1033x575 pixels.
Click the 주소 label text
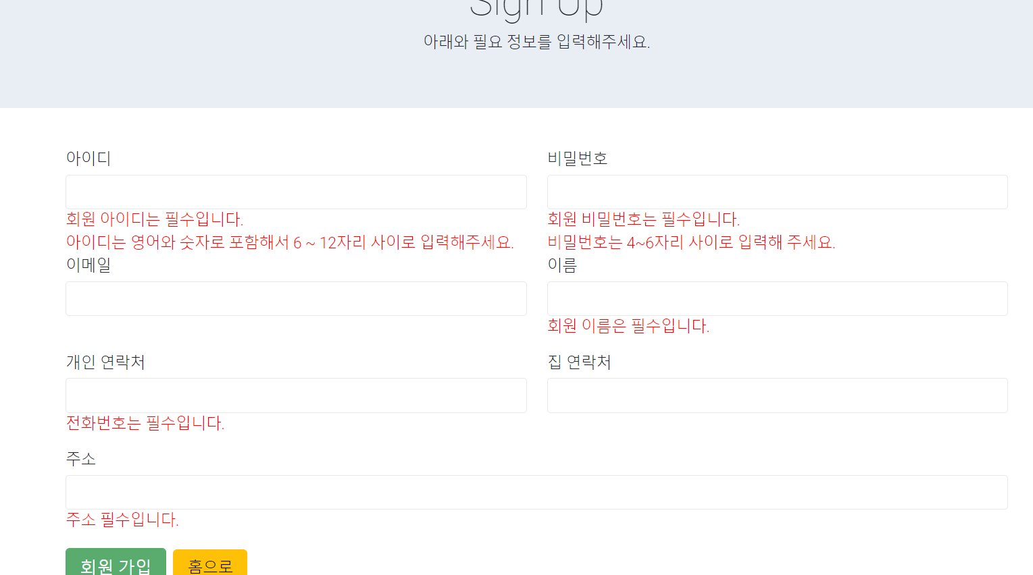pos(81,458)
